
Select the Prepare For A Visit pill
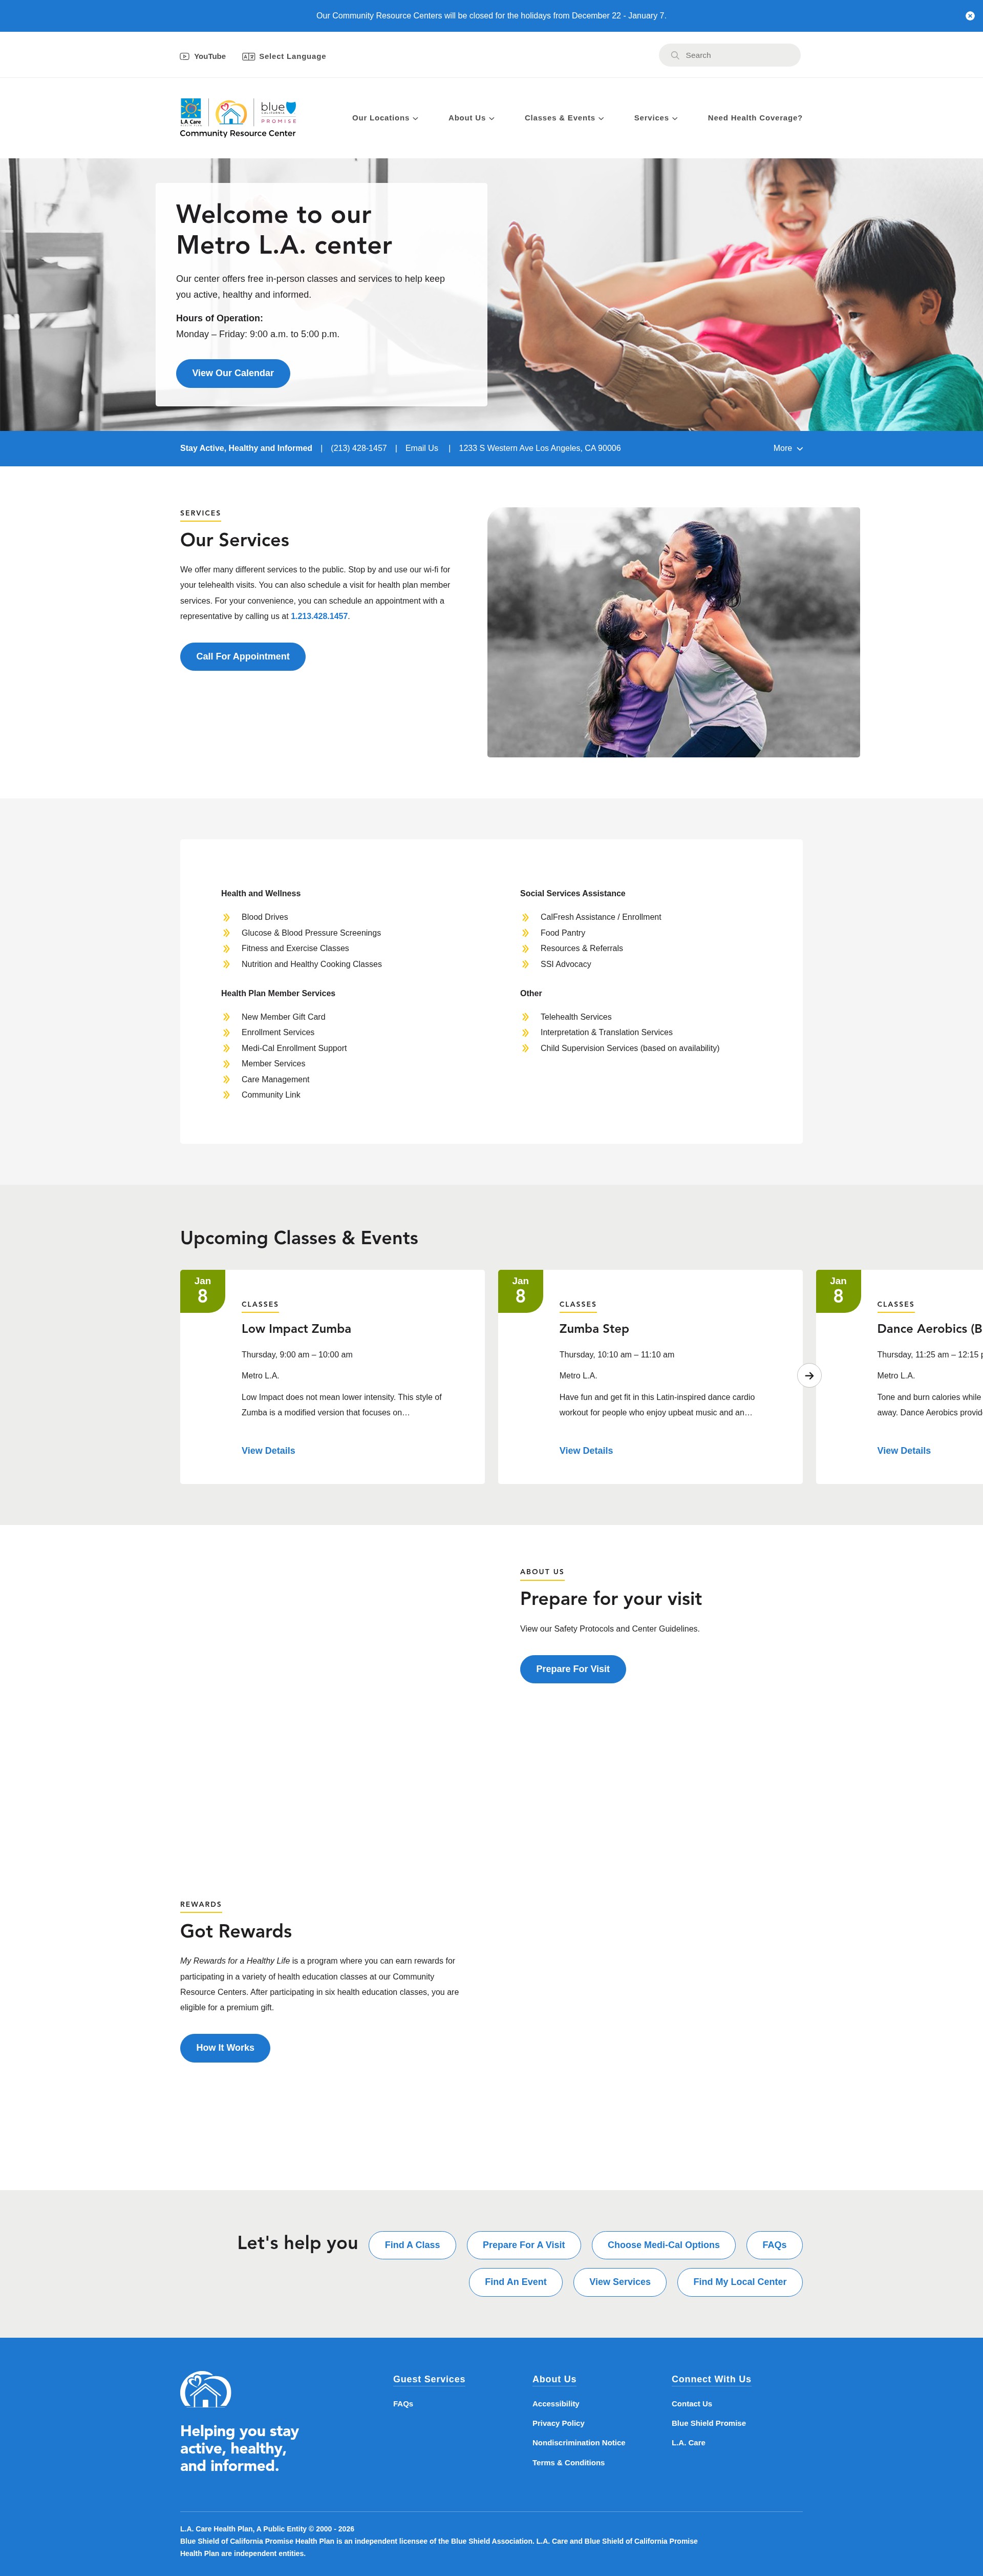(x=523, y=2245)
